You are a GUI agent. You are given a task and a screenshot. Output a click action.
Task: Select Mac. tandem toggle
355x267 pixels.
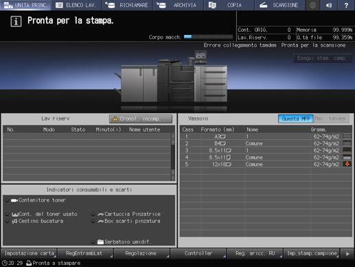[x=331, y=118]
